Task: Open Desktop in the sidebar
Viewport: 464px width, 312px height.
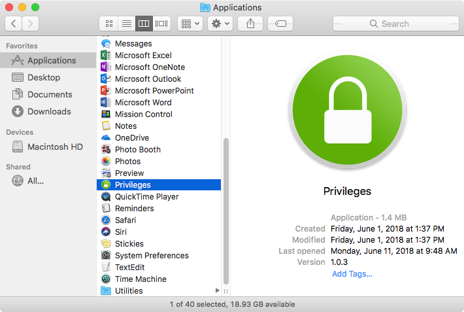Action: click(x=48, y=77)
